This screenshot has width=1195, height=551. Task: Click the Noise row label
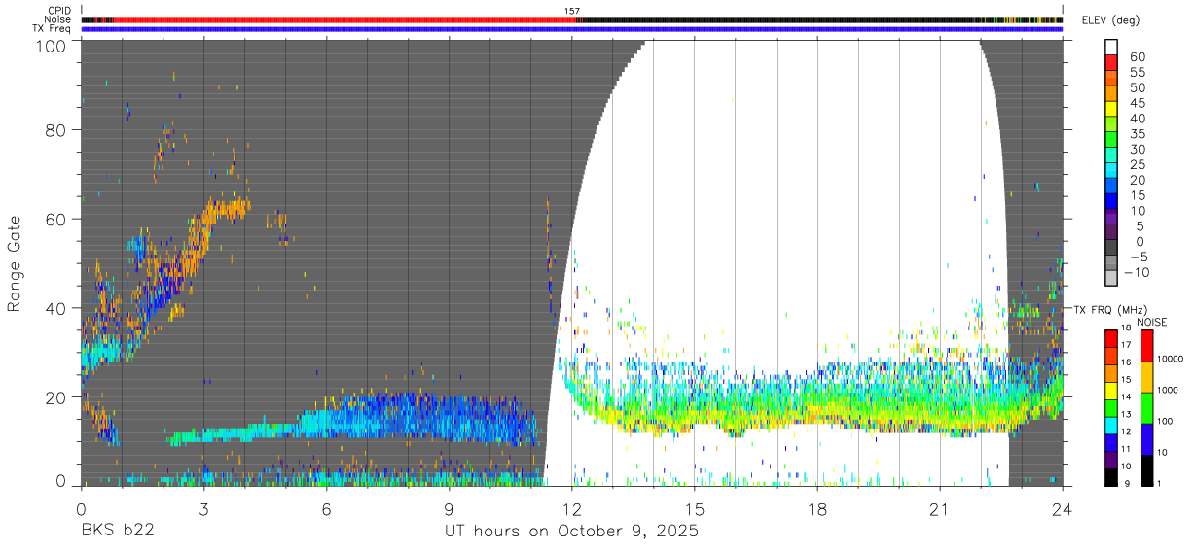point(58,19)
